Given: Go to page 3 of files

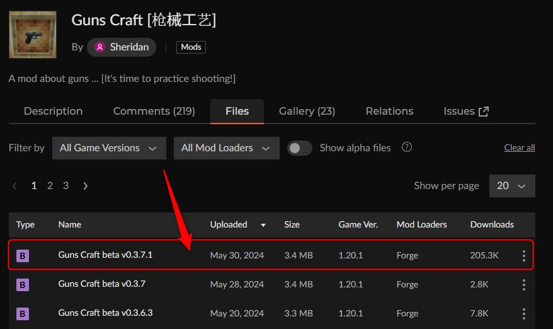Looking at the screenshot, I should [66, 186].
